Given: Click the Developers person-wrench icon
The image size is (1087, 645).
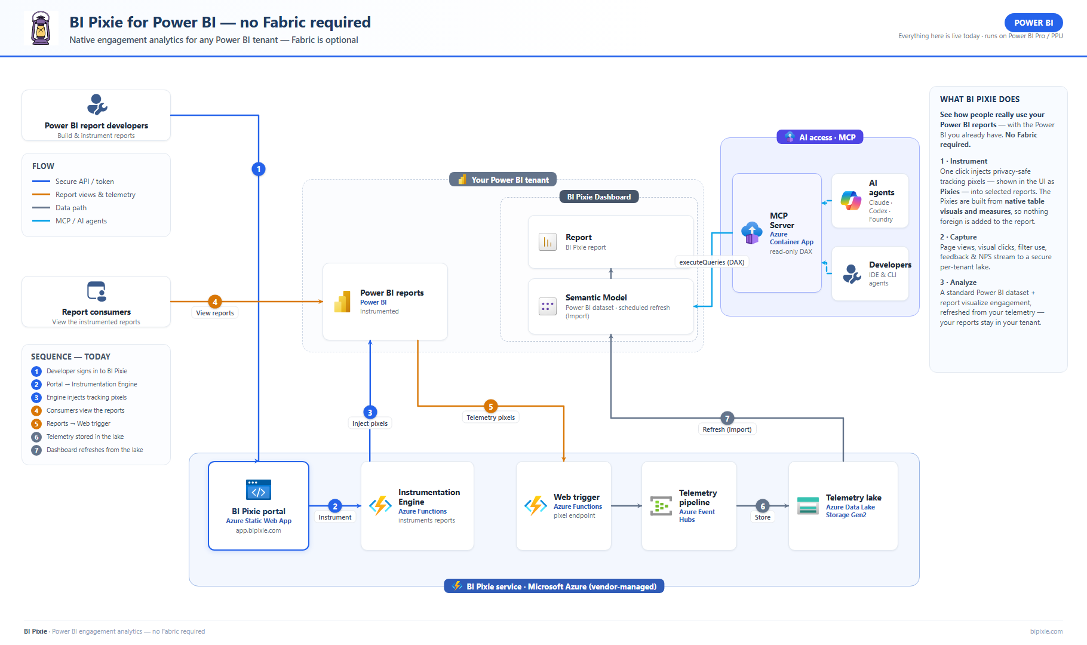Looking at the screenshot, I should (852, 274).
